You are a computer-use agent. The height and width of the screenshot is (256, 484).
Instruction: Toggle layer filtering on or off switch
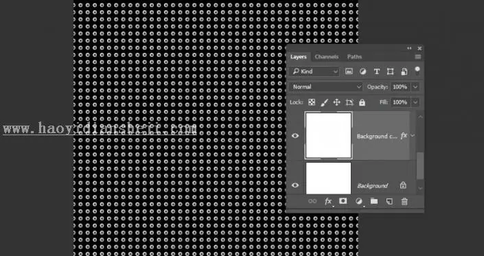pos(417,71)
